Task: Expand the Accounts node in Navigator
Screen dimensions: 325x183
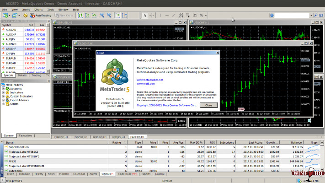Action: point(3,89)
